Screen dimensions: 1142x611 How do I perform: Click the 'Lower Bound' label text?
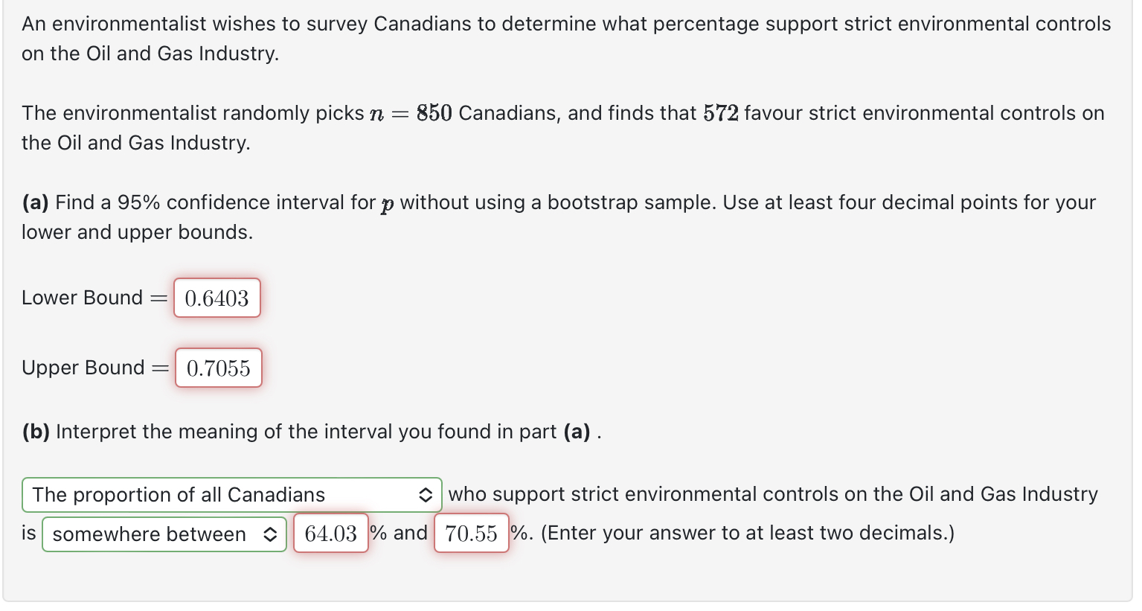pyautogui.click(x=82, y=298)
